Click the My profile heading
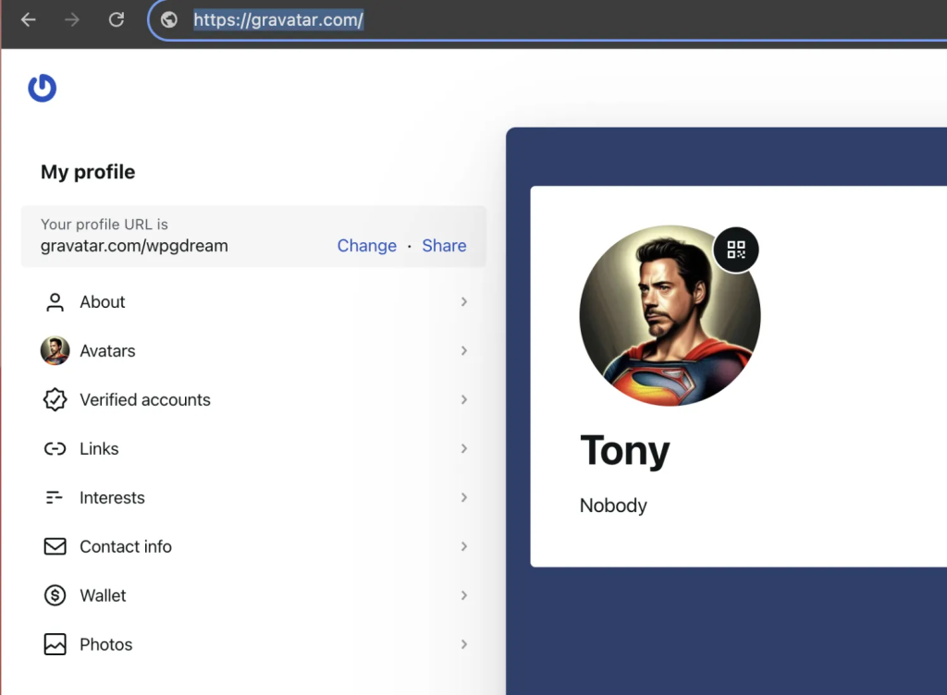The height and width of the screenshot is (695, 947). 88,173
